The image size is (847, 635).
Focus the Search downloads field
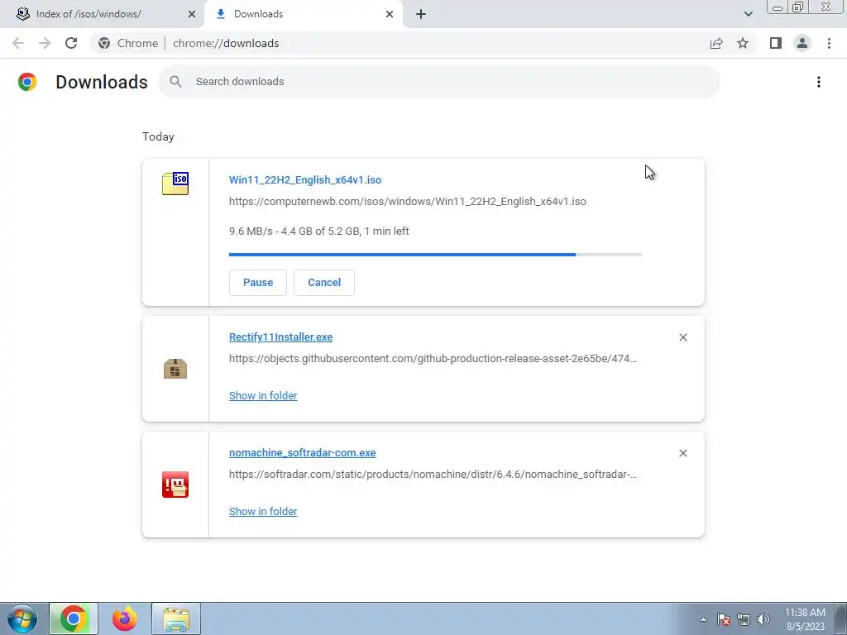click(439, 82)
